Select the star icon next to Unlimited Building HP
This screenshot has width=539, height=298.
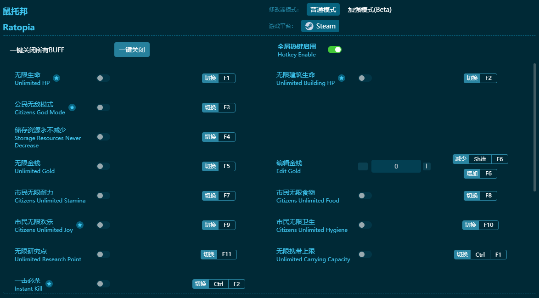pos(342,78)
